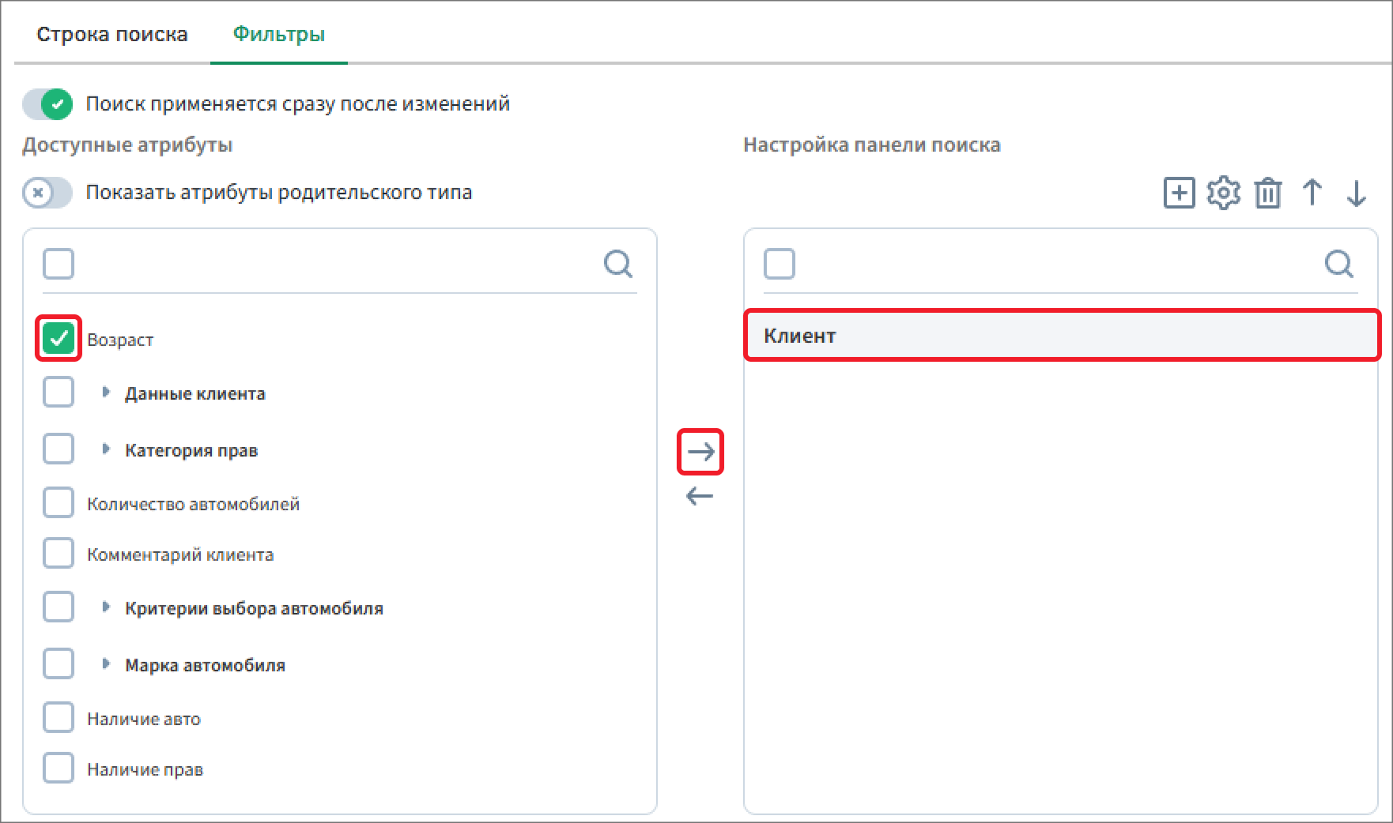Check the Количество автомобилей checkbox

[x=59, y=502]
